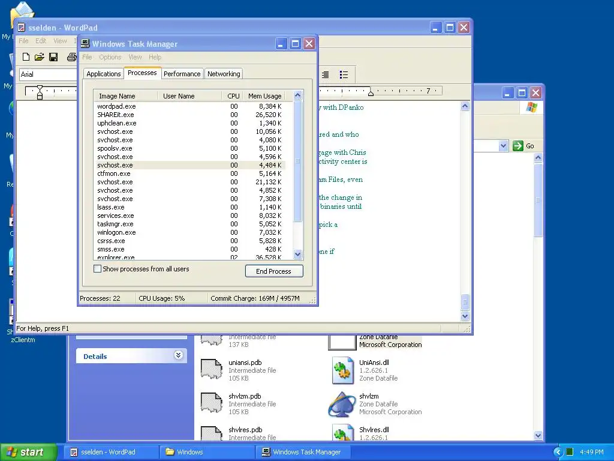
Task: Open Task Manager Options menu
Action: pos(110,57)
